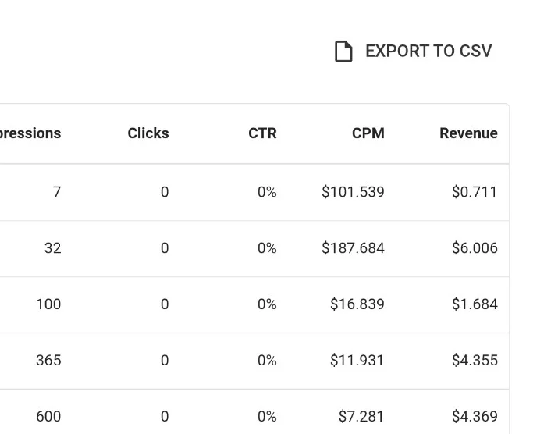Click the $1.684 revenue value

coord(475,304)
